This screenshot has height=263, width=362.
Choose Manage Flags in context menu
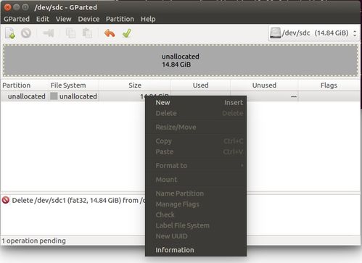tap(196, 204)
